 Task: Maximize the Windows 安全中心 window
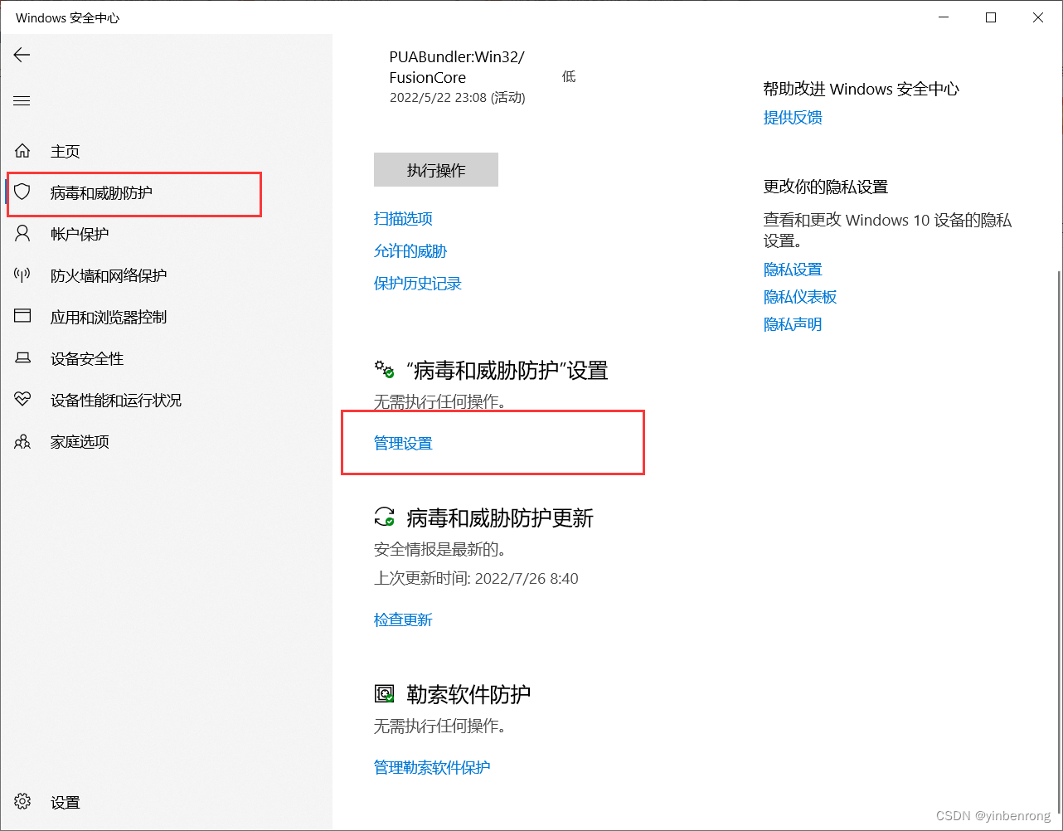coord(991,17)
